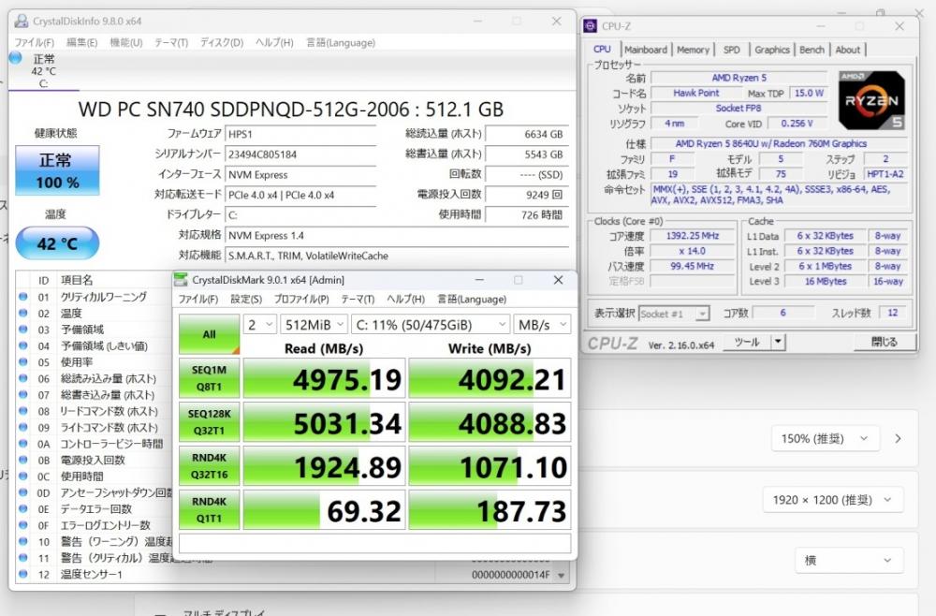Click the CrystalDiskInfo app icon in title bar

(x=22, y=21)
